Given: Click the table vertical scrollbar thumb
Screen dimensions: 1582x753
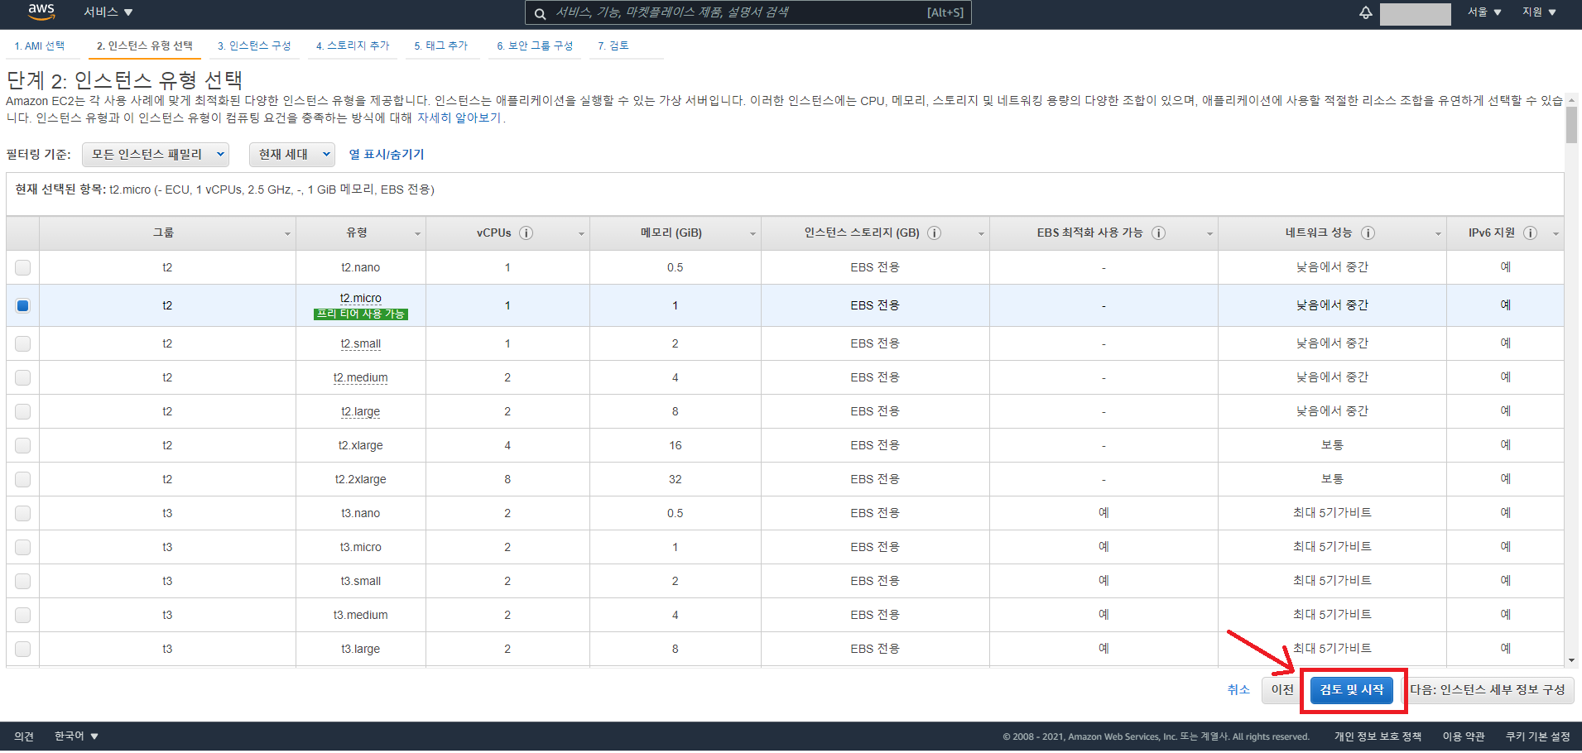Looking at the screenshot, I should (1571, 125).
